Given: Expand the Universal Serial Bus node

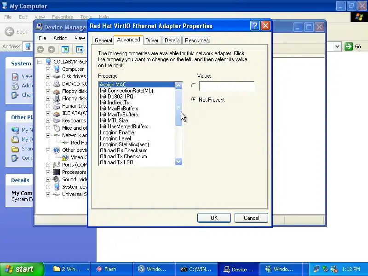Looking at the screenshot, I should pos(48,194).
